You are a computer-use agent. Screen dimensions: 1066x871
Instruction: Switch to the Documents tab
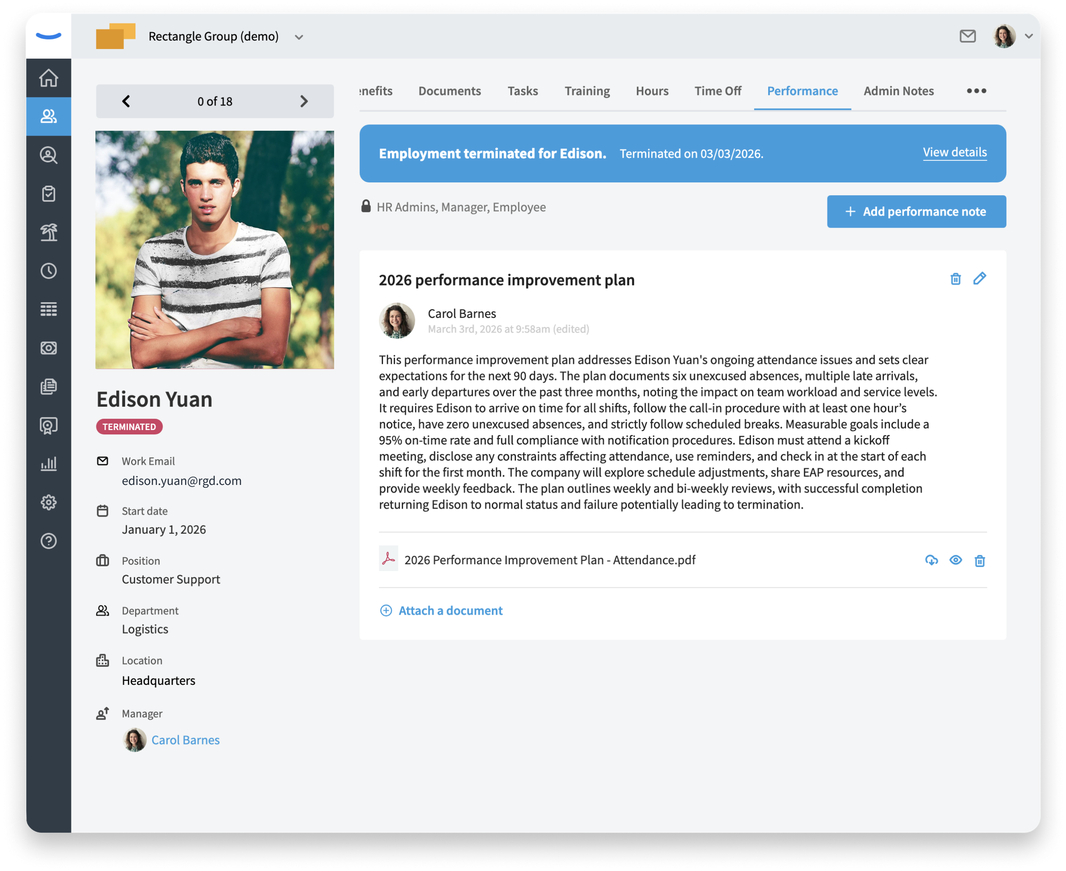point(449,91)
